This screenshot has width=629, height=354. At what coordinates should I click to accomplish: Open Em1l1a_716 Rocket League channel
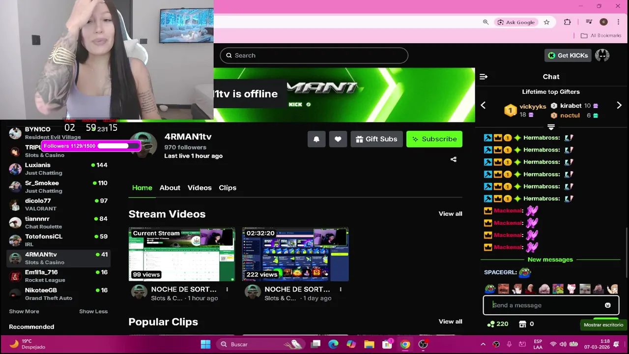coord(59,276)
